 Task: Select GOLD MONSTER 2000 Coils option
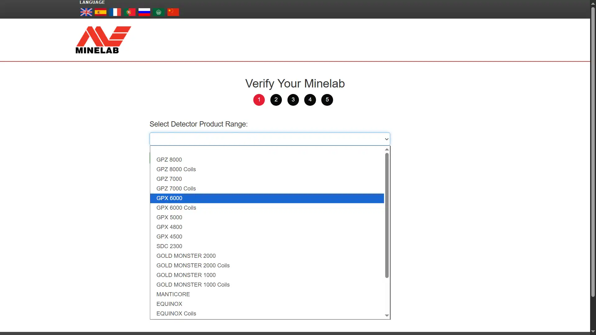coord(267,266)
